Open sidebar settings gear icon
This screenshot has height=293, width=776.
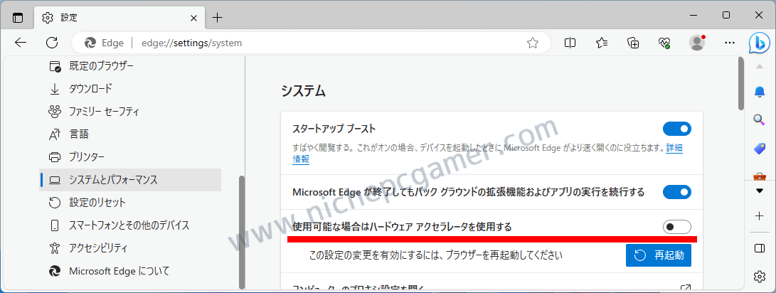(x=760, y=276)
